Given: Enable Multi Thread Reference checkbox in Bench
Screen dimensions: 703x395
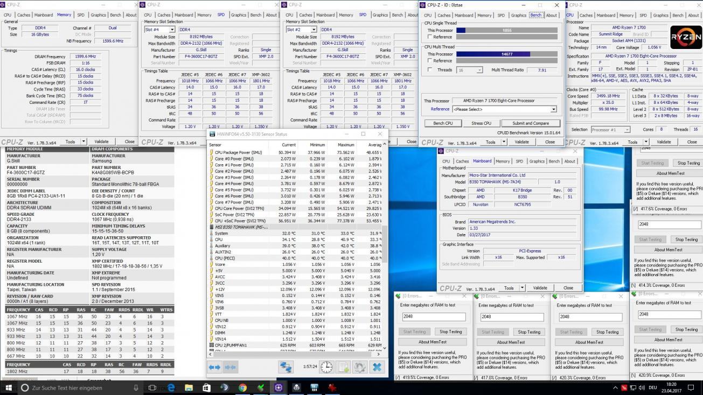Looking at the screenshot, I should 429,61.
